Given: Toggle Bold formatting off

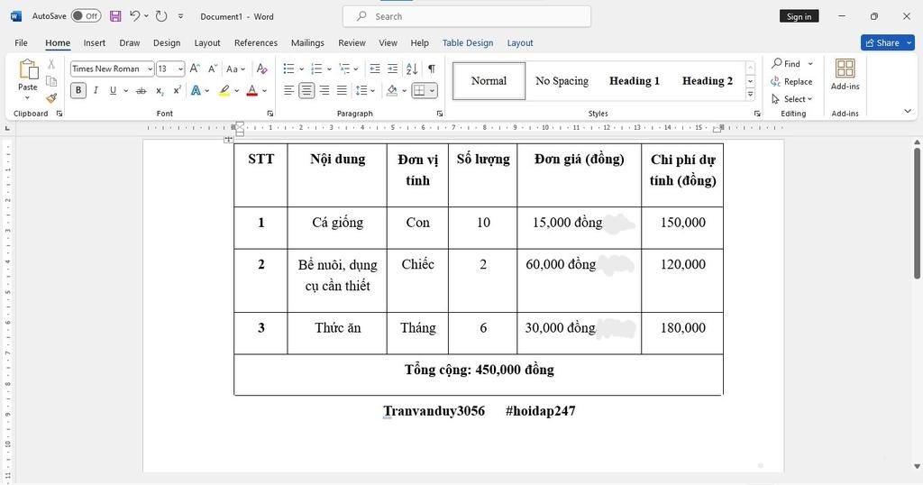Looking at the screenshot, I should point(78,90).
